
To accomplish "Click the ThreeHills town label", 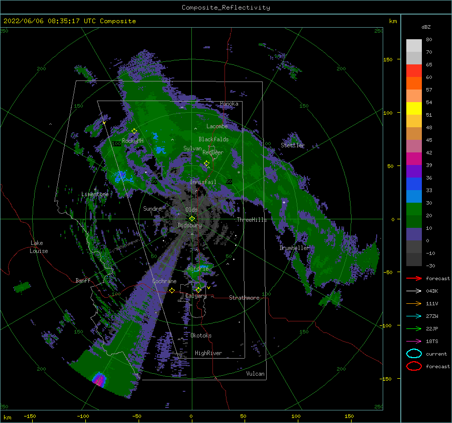I will [252, 220].
